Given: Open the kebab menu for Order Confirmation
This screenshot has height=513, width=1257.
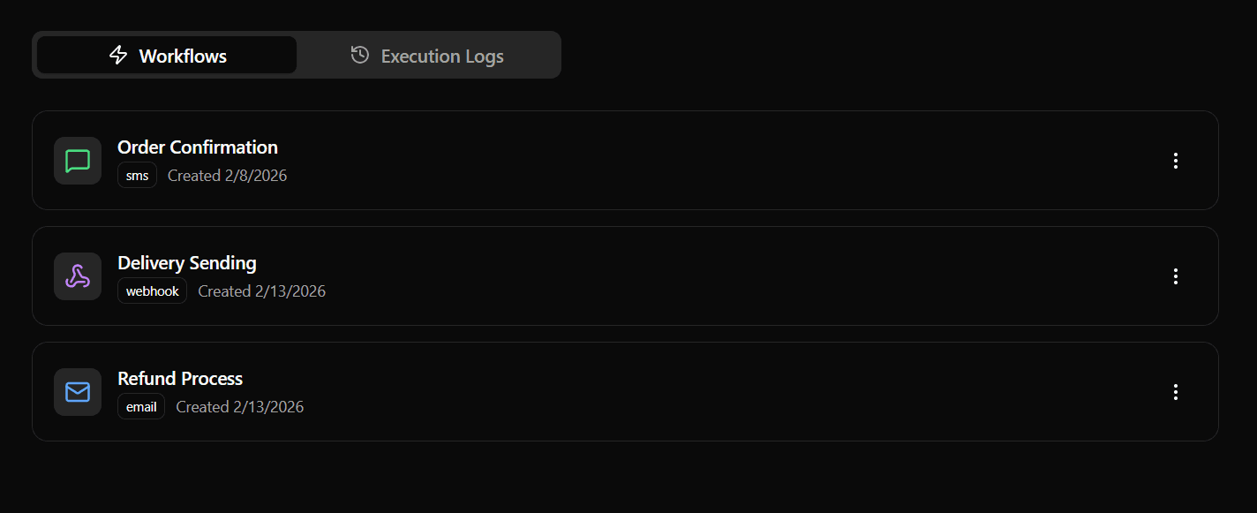Looking at the screenshot, I should (x=1176, y=161).
